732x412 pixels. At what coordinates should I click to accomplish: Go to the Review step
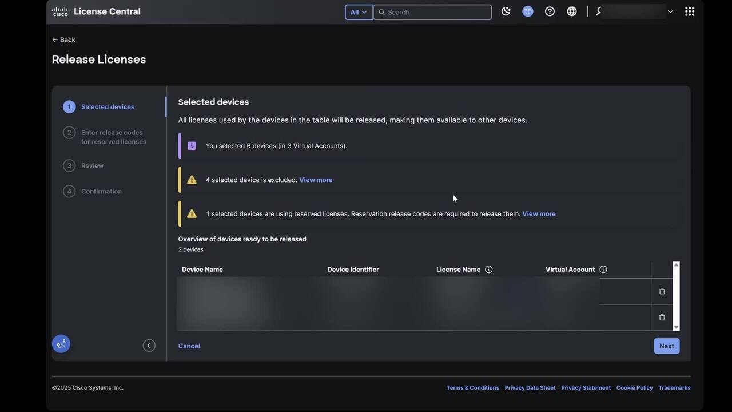pos(92,166)
